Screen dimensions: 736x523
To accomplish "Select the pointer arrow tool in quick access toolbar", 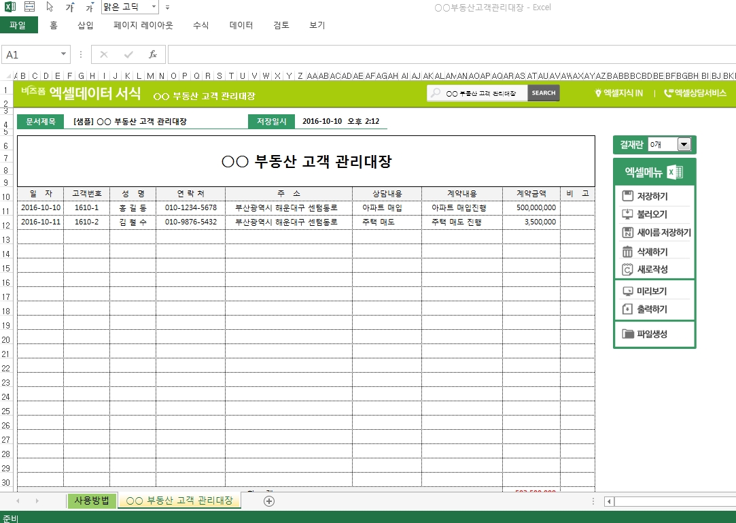I will point(50,7).
